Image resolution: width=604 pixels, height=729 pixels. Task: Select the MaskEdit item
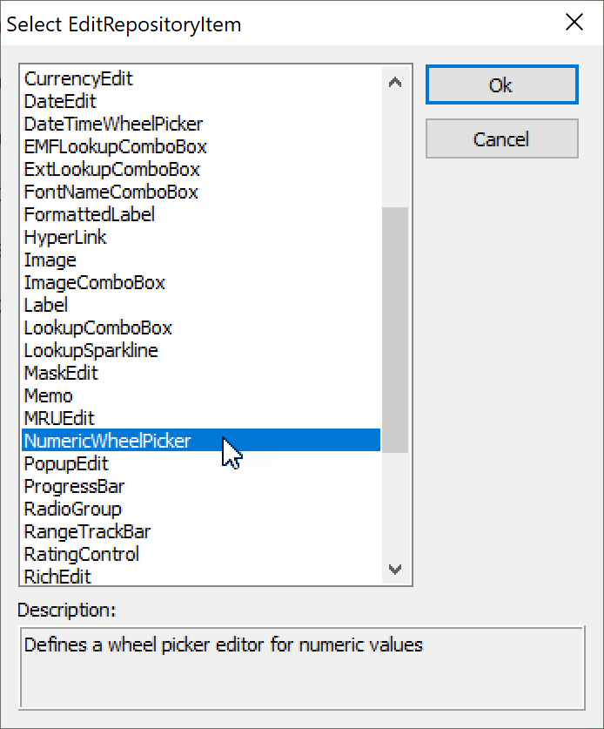[x=61, y=373]
